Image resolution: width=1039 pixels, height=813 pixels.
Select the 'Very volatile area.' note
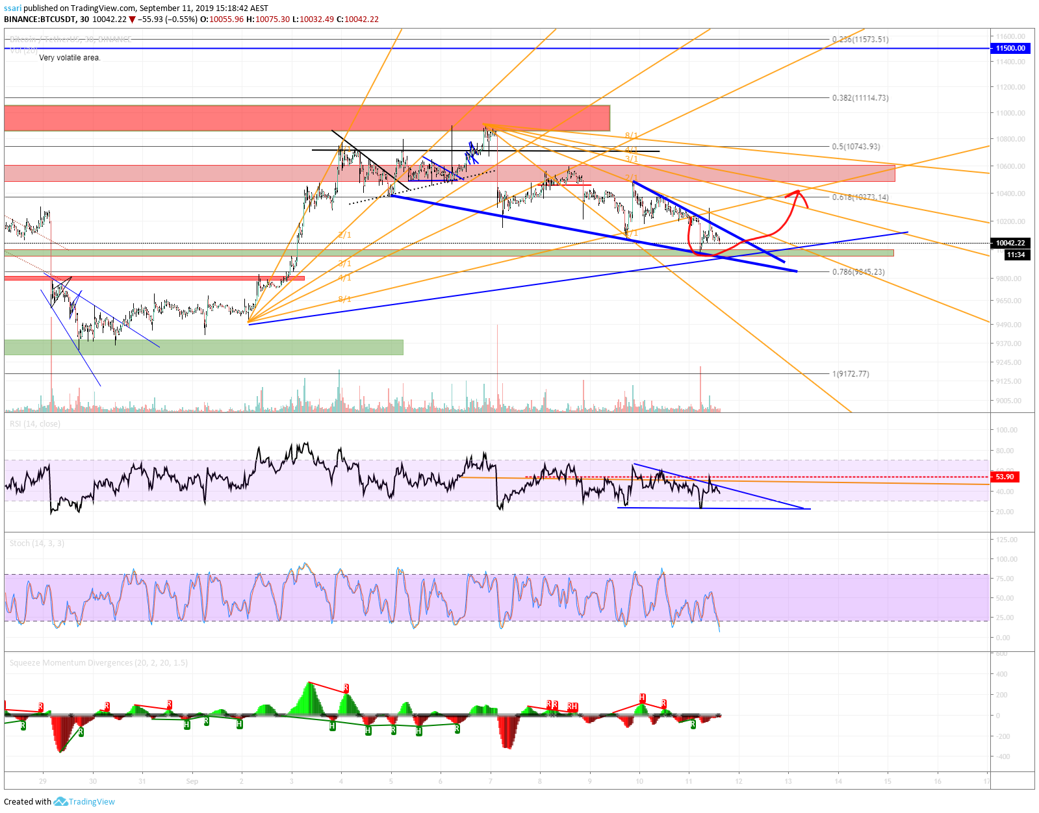[70, 58]
